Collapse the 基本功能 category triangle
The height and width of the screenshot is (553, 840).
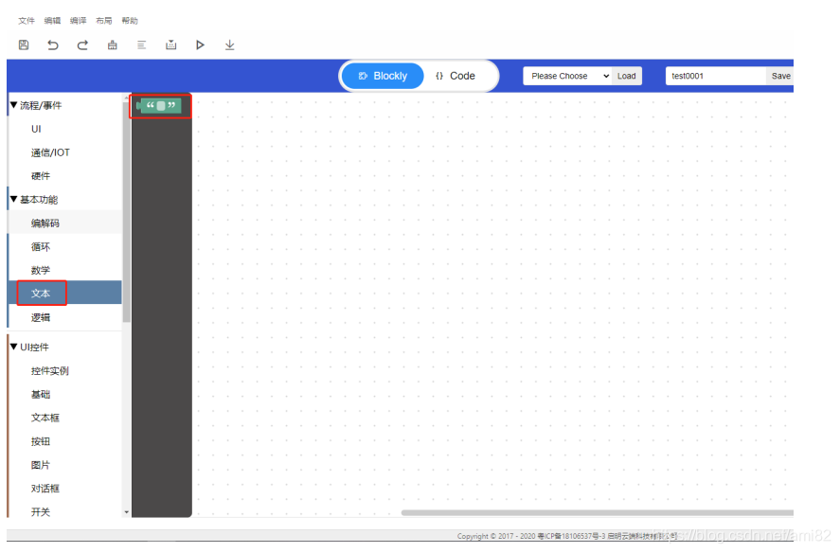click(14, 199)
